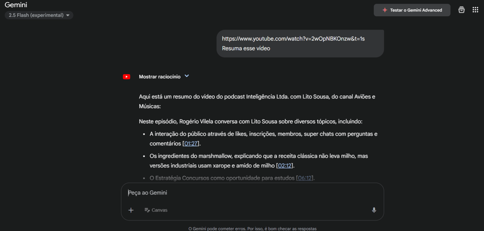Viewport: 484px width, 231px height.
Task: Expand the Mostrar raciocínio section
Action: [164, 76]
